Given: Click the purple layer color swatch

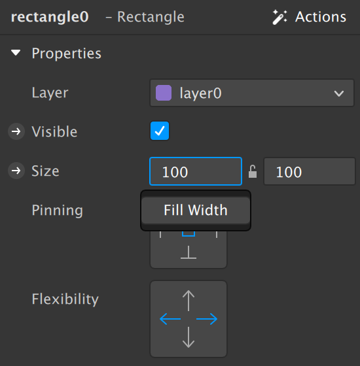Looking at the screenshot, I should (164, 93).
